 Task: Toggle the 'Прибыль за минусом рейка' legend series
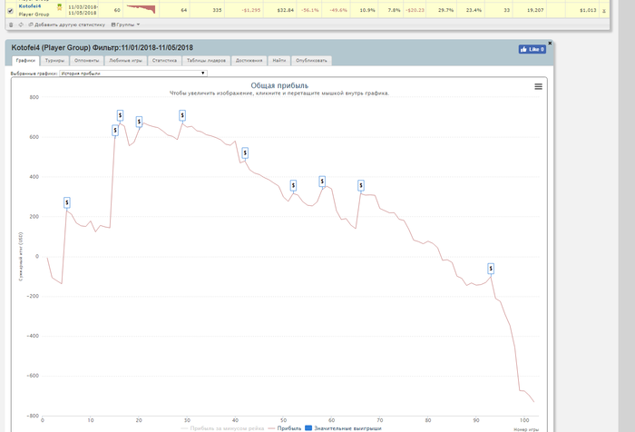point(223,428)
